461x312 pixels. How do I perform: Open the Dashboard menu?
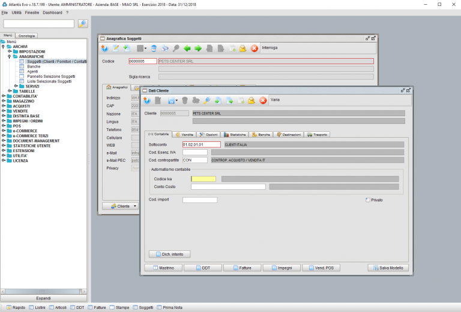point(52,13)
